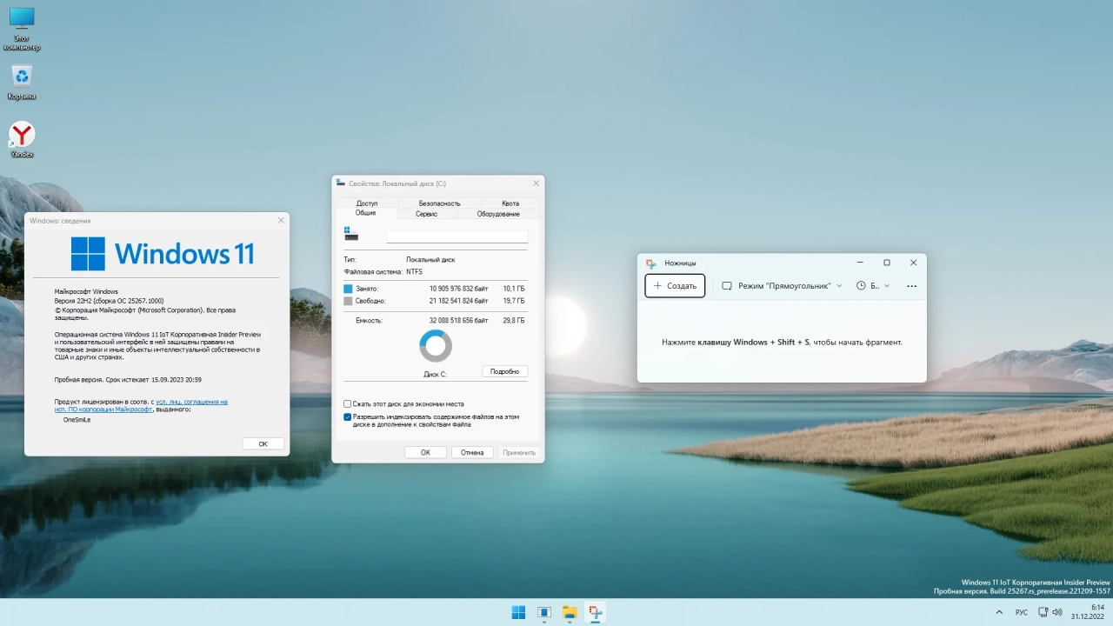Viewport: 1113px width, 626px height.
Task: Click Создать to start a new snip
Action: pyautogui.click(x=675, y=286)
